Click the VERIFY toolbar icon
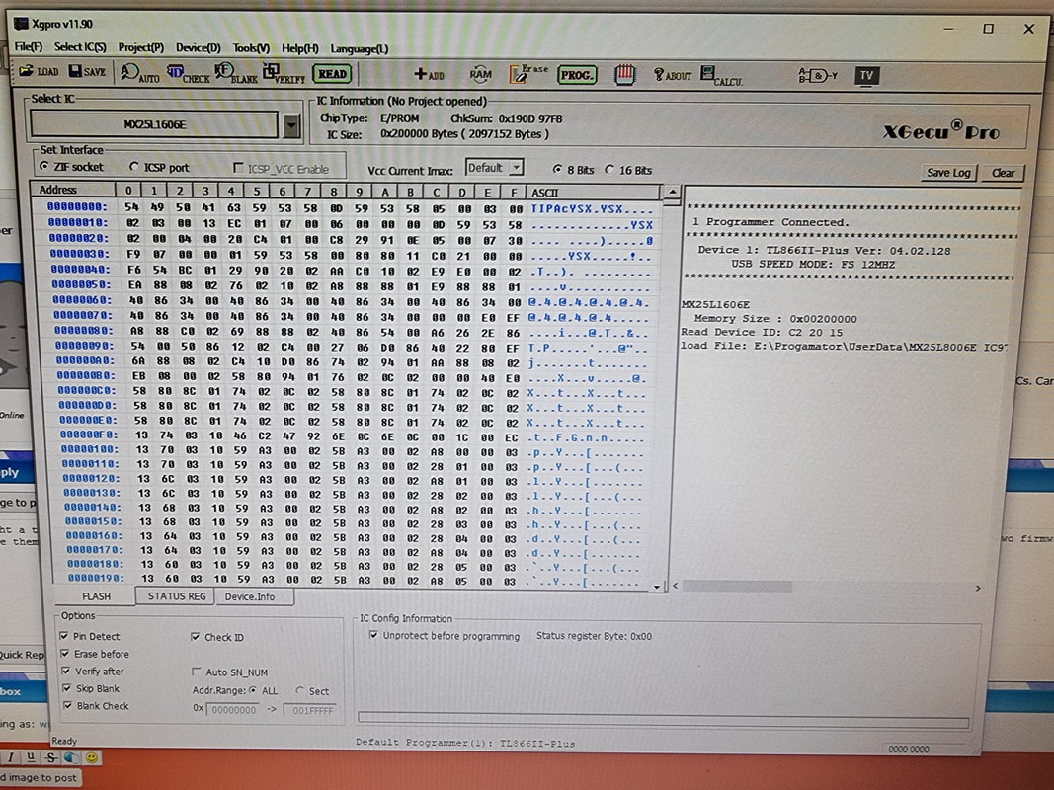The width and height of the screenshot is (1054, 790). pyautogui.click(x=284, y=74)
